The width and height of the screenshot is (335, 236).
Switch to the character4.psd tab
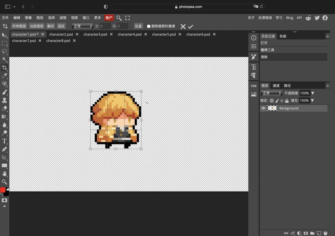click(129, 34)
